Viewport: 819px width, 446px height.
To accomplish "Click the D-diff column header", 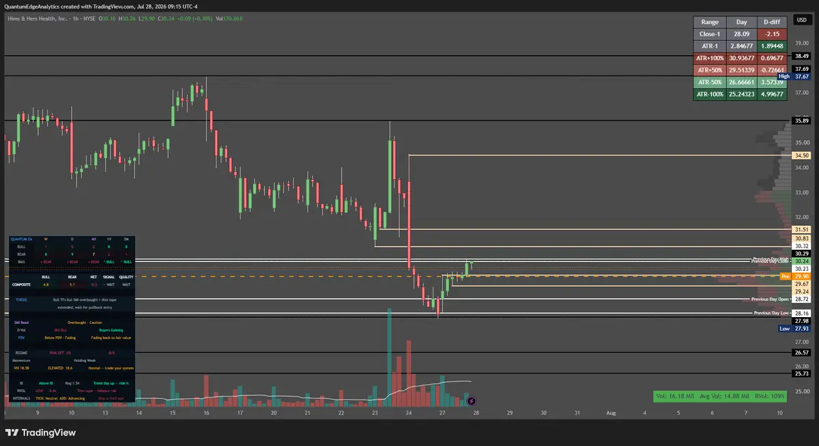I will coord(772,22).
